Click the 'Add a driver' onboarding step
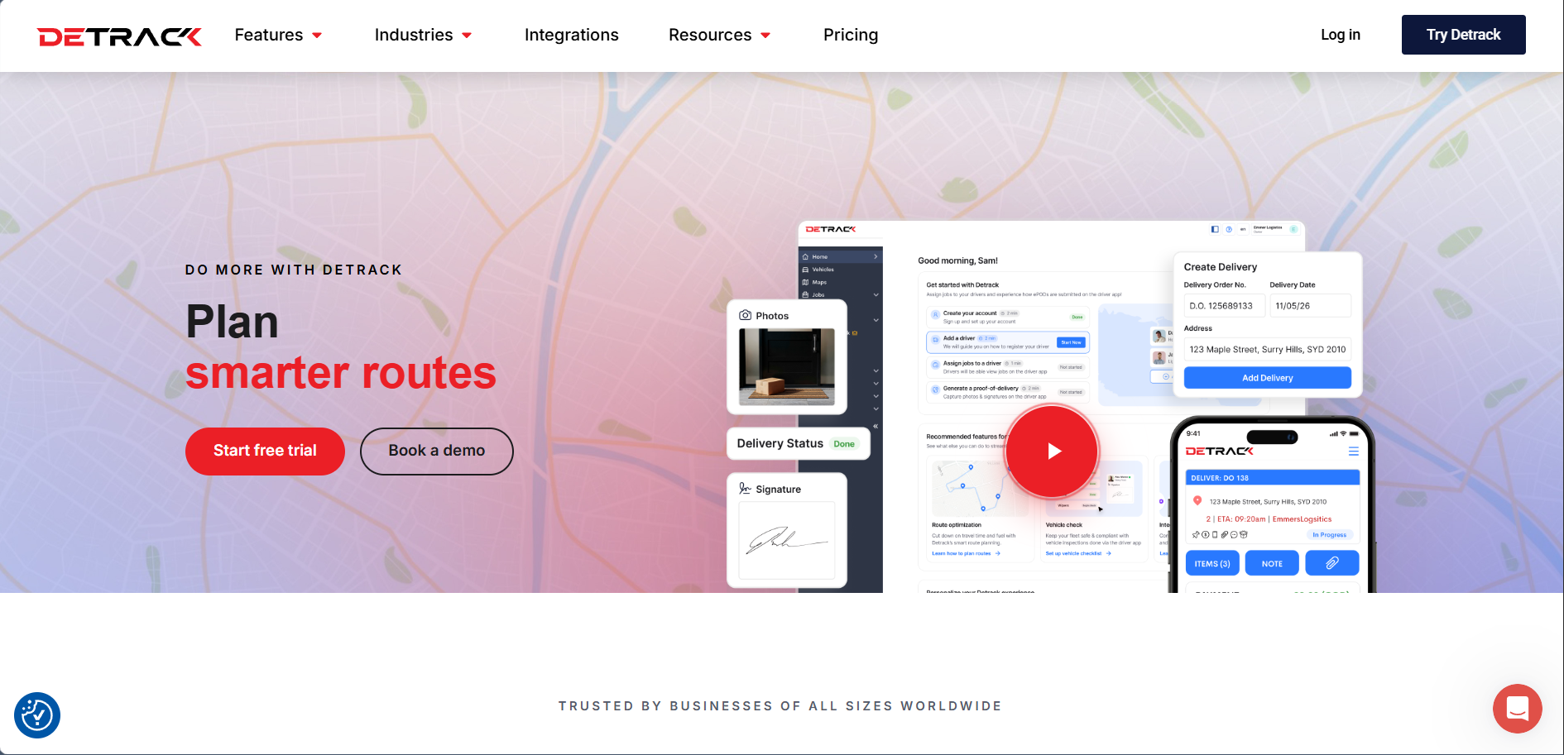This screenshot has width=1564, height=755. 1007,342
